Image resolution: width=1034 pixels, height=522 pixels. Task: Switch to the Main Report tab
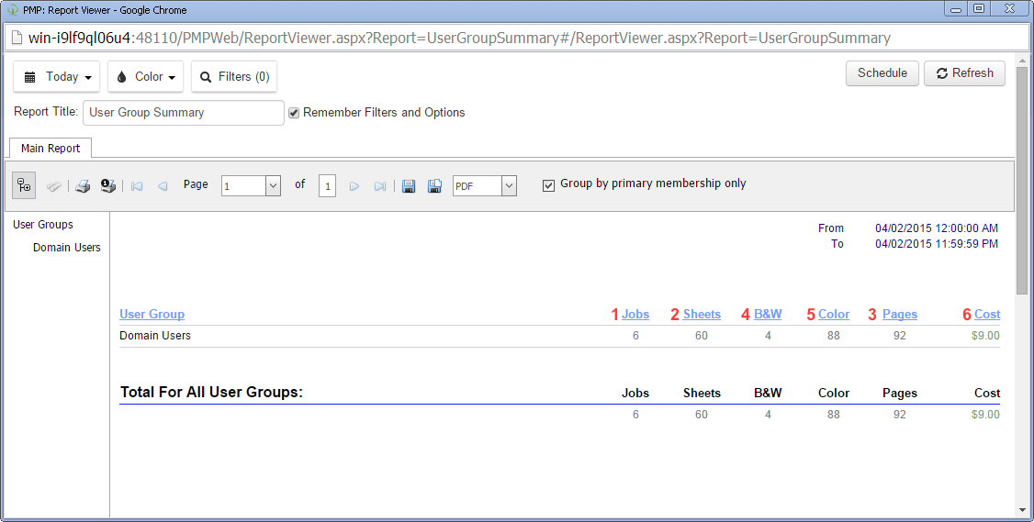(51, 149)
